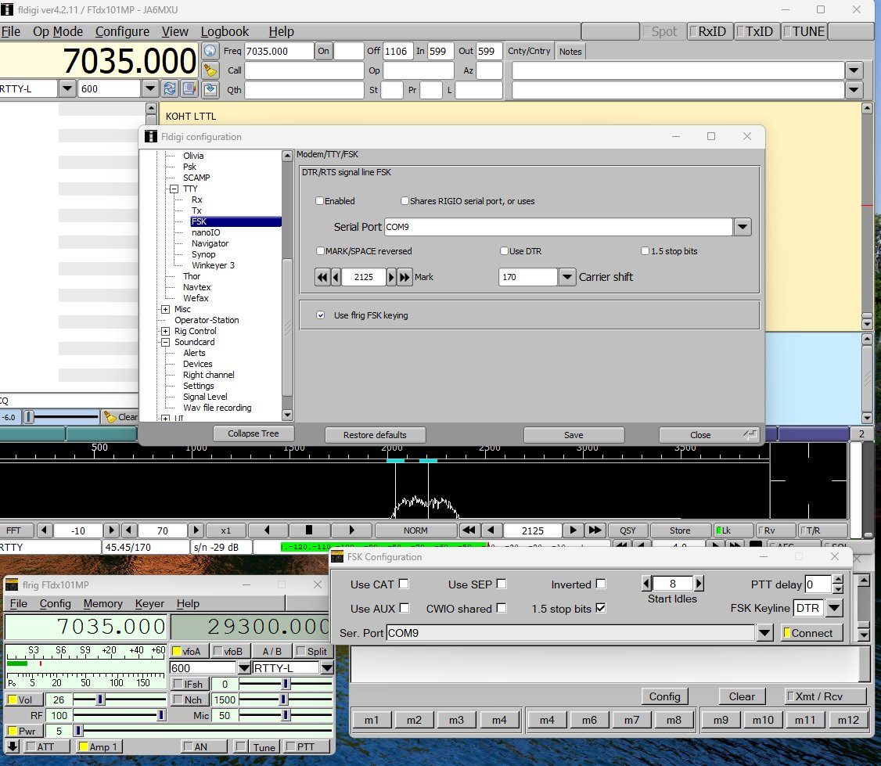
Task: Open FSK Keyline DTR dropdown
Action: coord(834,607)
